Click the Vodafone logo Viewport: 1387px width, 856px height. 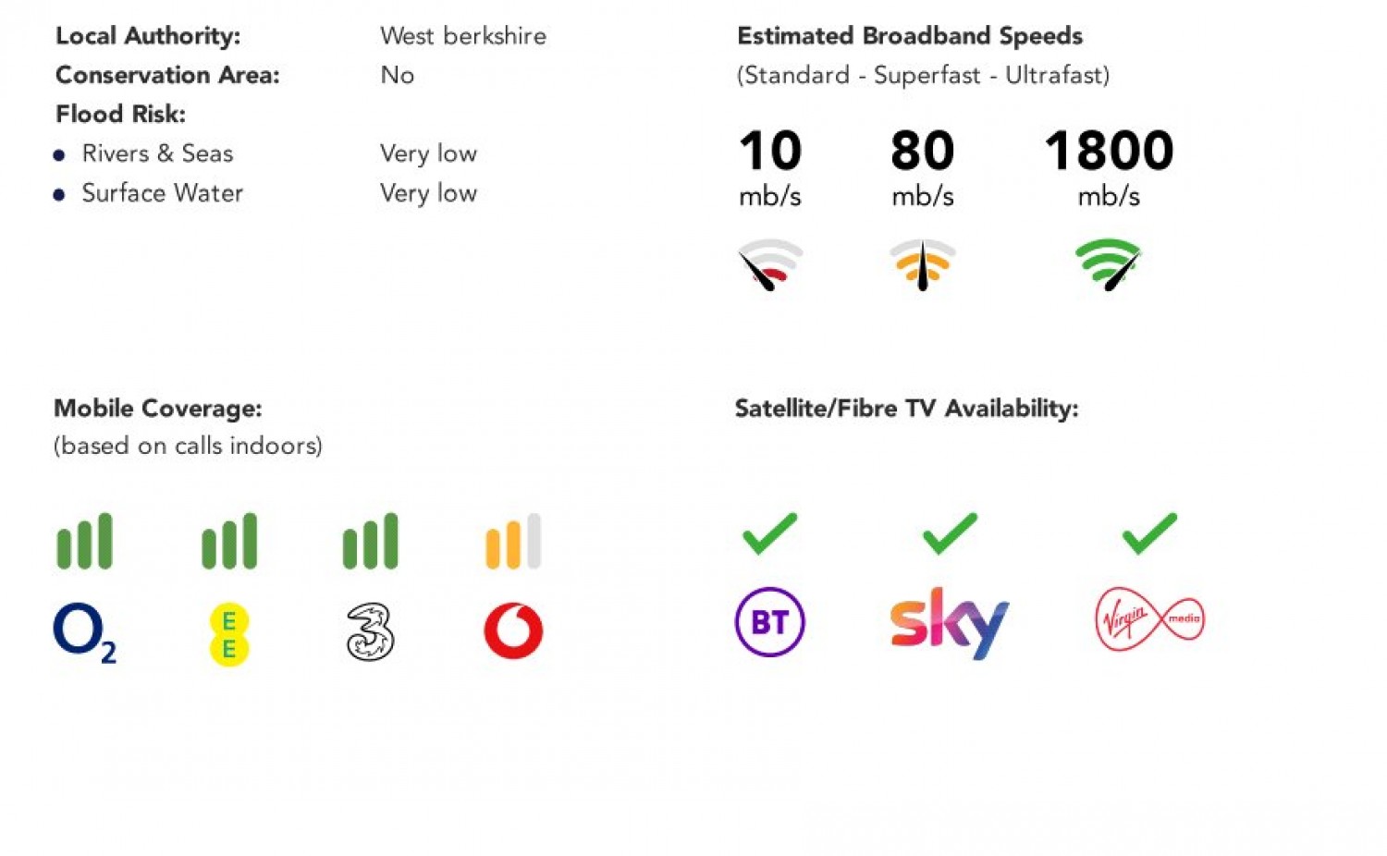513,631
